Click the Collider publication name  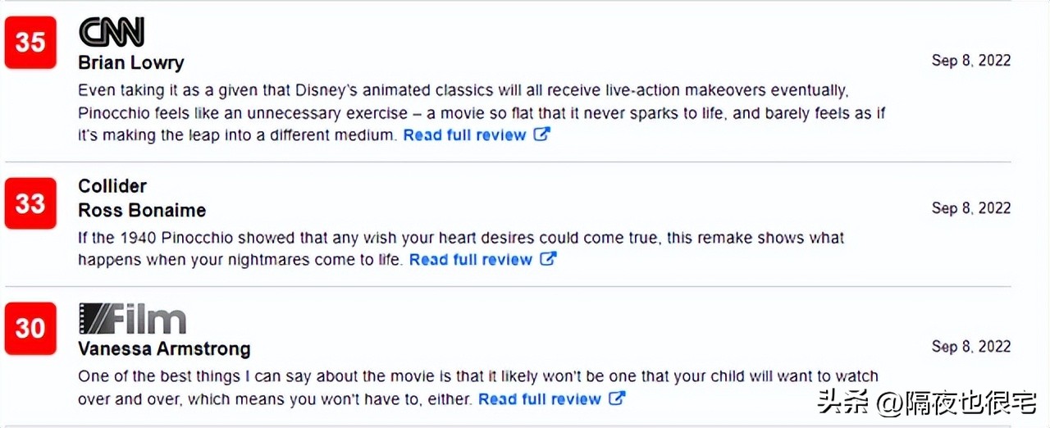pyautogui.click(x=112, y=186)
